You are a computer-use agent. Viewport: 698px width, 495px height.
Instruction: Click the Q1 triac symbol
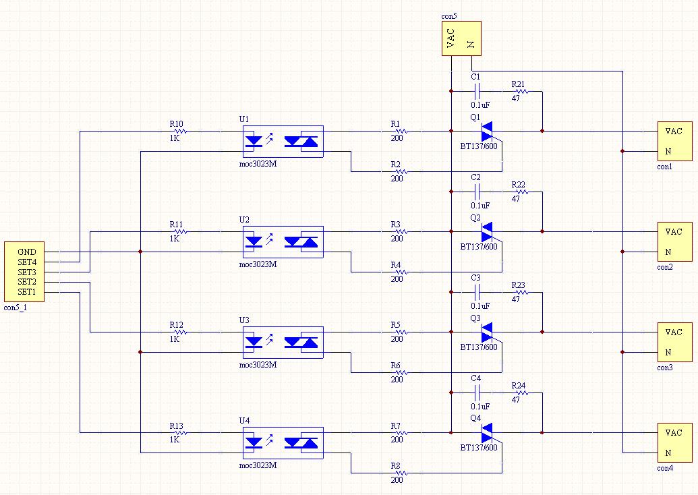[x=487, y=132]
